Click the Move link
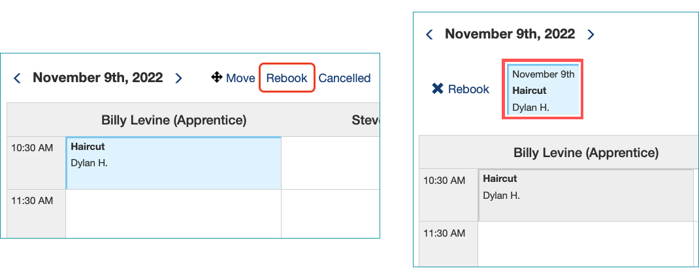 240,78
